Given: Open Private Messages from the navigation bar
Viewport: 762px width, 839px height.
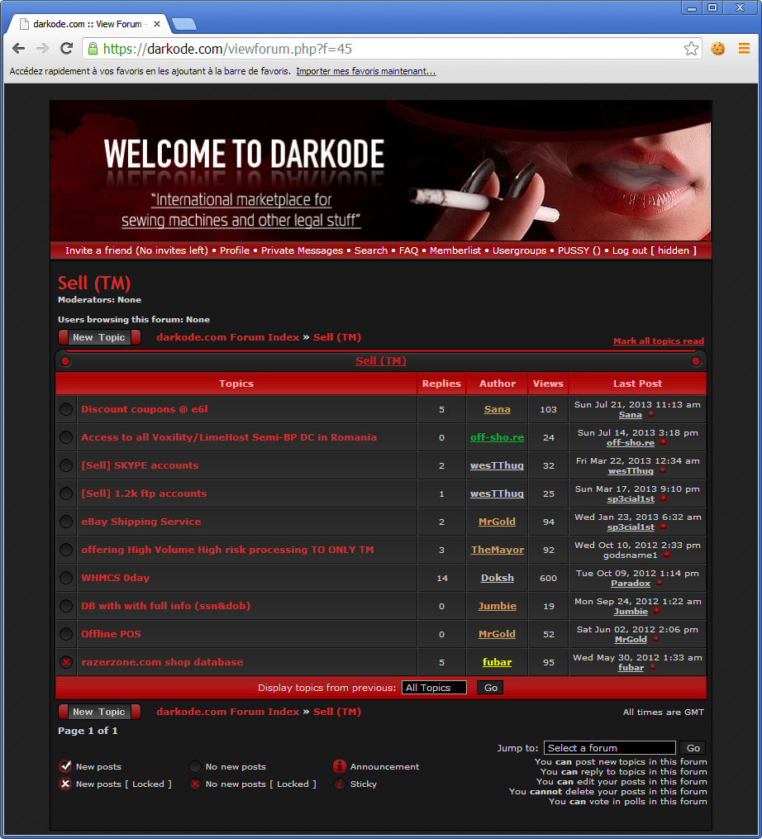Looking at the screenshot, I should click(x=302, y=250).
